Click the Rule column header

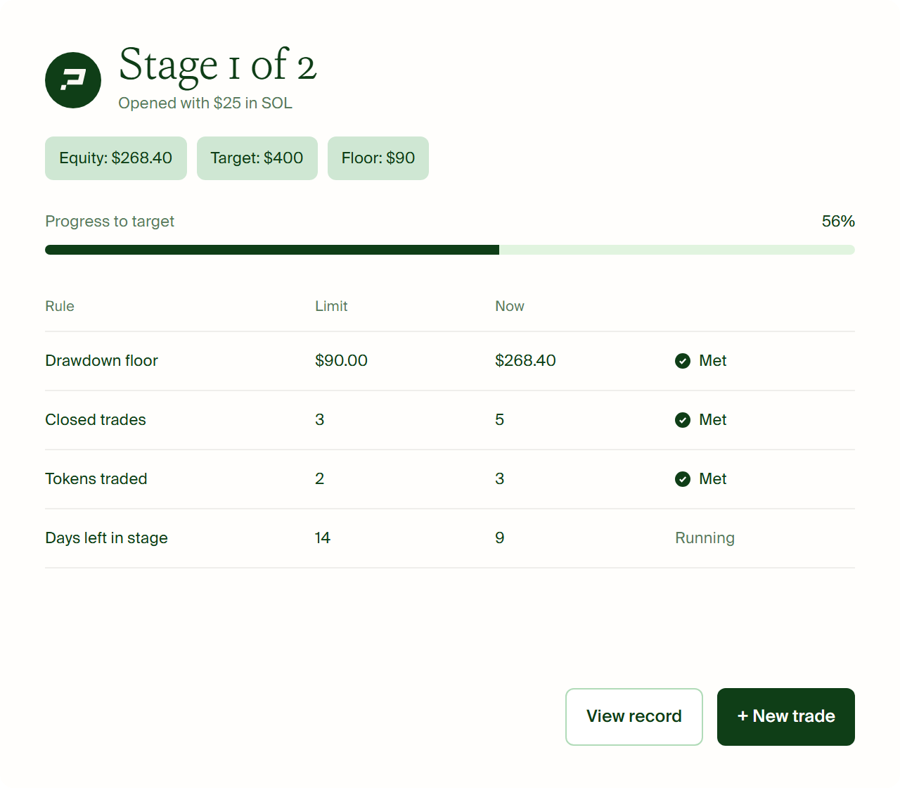click(60, 306)
